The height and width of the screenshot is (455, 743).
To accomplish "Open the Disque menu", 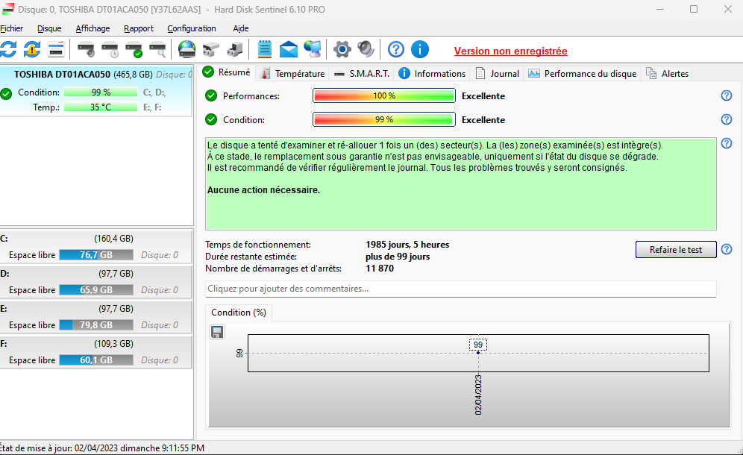I will click(49, 28).
